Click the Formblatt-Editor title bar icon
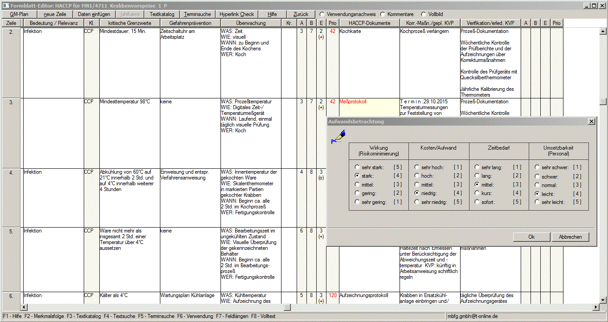This screenshot has height=322, width=608. click(x=5, y=5)
